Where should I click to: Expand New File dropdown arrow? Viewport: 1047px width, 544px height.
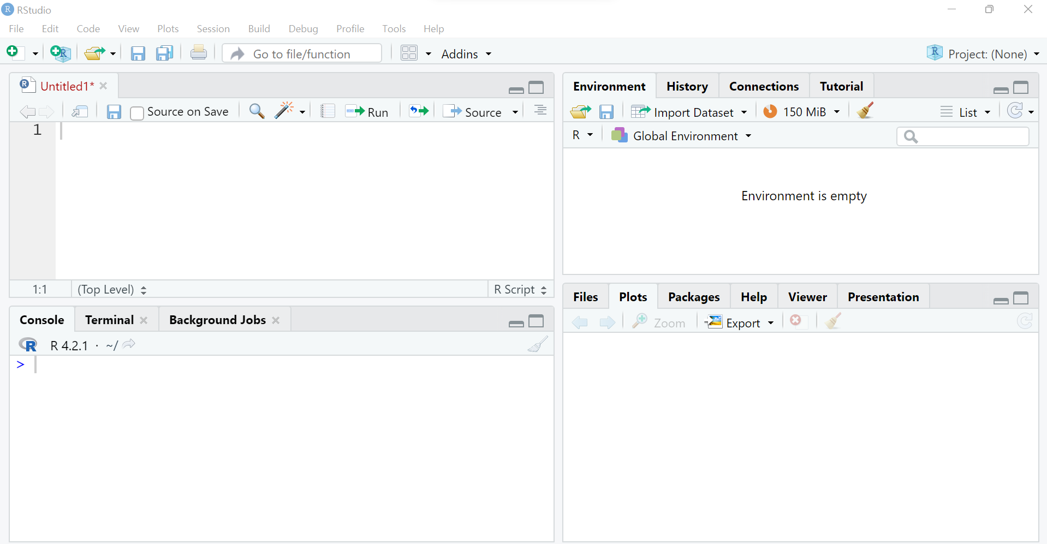click(x=35, y=53)
